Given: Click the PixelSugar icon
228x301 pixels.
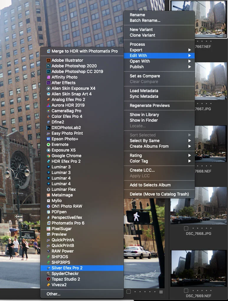Looking at the screenshot, I should [x=48, y=229].
